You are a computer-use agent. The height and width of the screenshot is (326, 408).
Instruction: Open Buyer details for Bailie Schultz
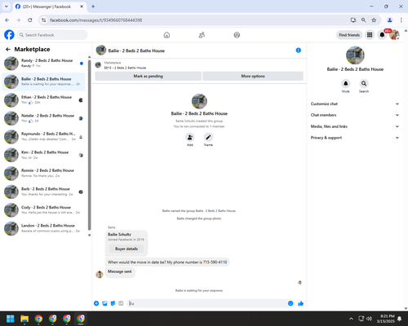click(x=126, y=249)
